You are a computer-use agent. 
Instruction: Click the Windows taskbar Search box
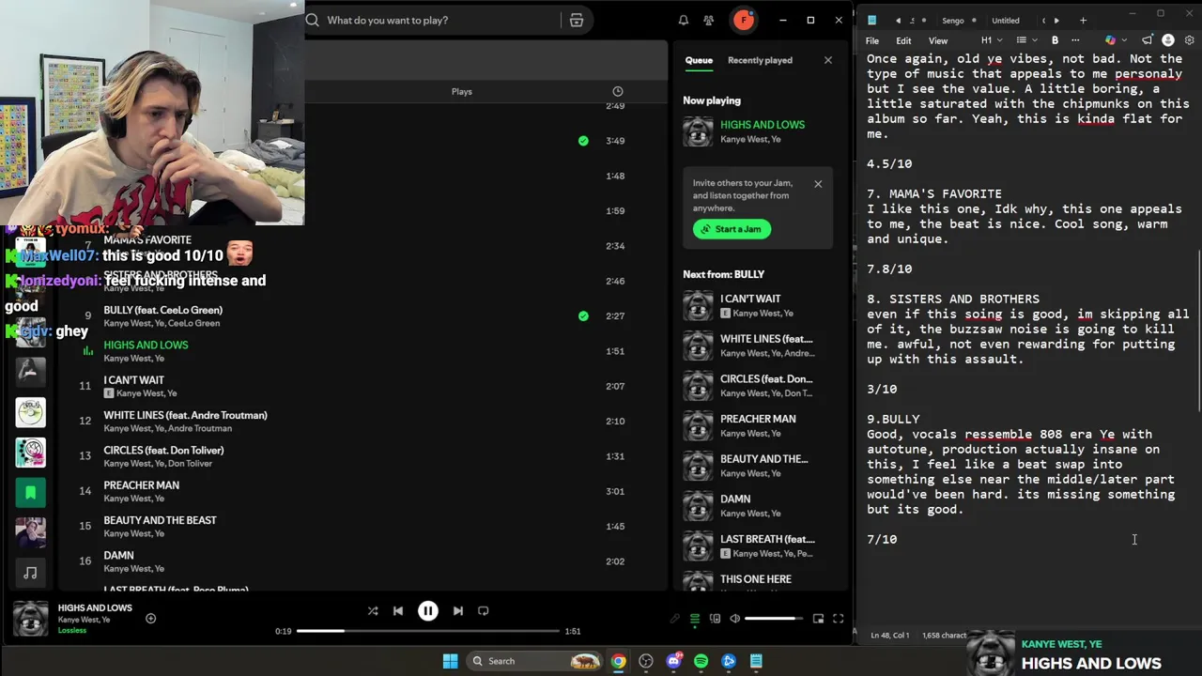click(x=533, y=661)
